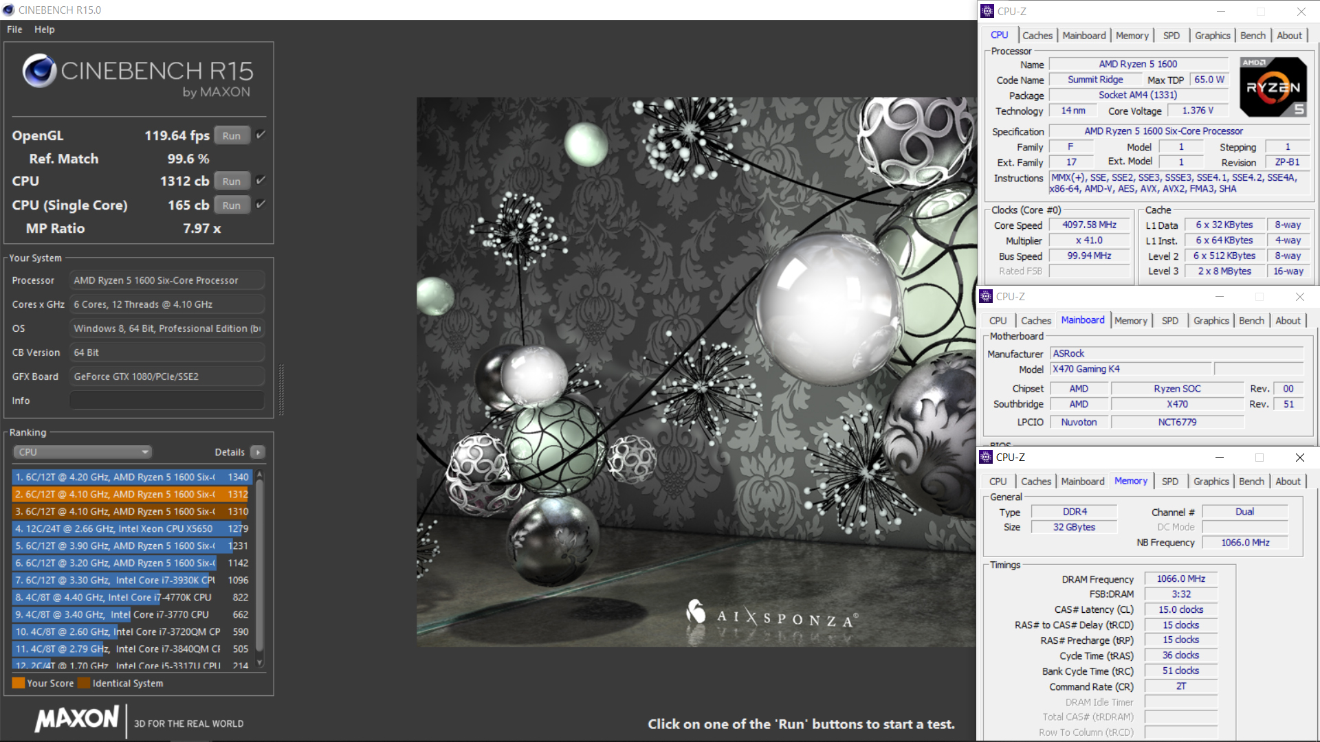Toggle CPU Single Core checkbox
This screenshot has height=742, width=1320.
click(261, 205)
